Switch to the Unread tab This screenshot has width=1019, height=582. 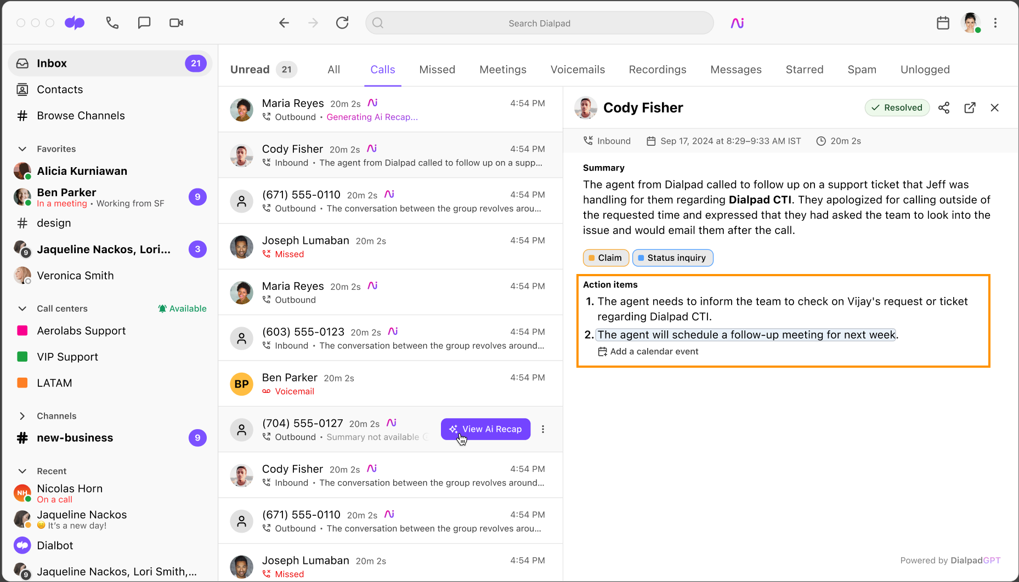(264, 70)
